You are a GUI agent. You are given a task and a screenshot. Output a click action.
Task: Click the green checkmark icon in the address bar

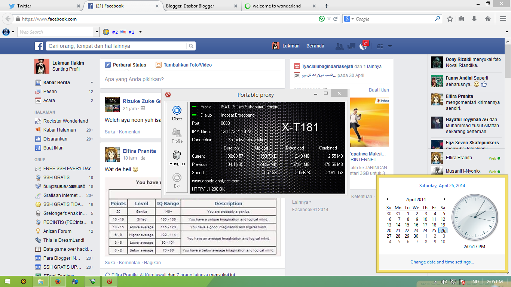click(322, 19)
